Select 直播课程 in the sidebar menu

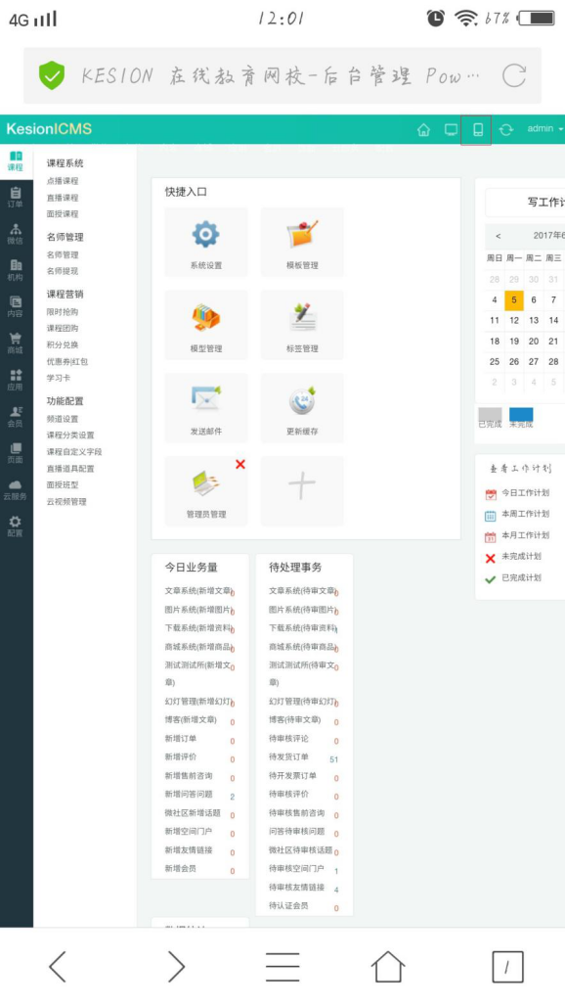coord(63,198)
